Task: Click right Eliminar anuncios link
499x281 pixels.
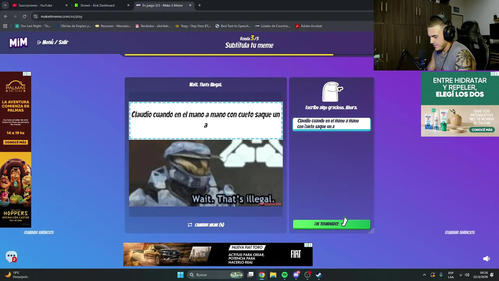Action: [460, 233]
